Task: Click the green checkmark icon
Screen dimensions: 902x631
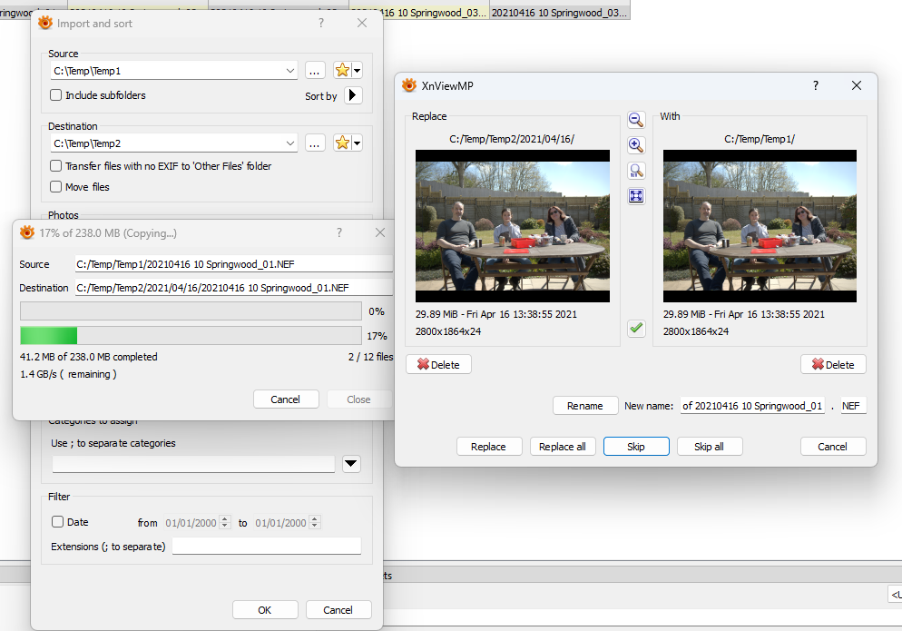Action: click(x=636, y=329)
